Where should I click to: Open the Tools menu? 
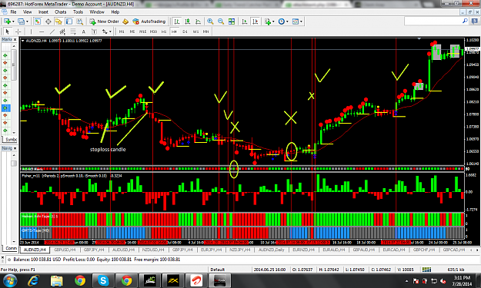(78, 12)
